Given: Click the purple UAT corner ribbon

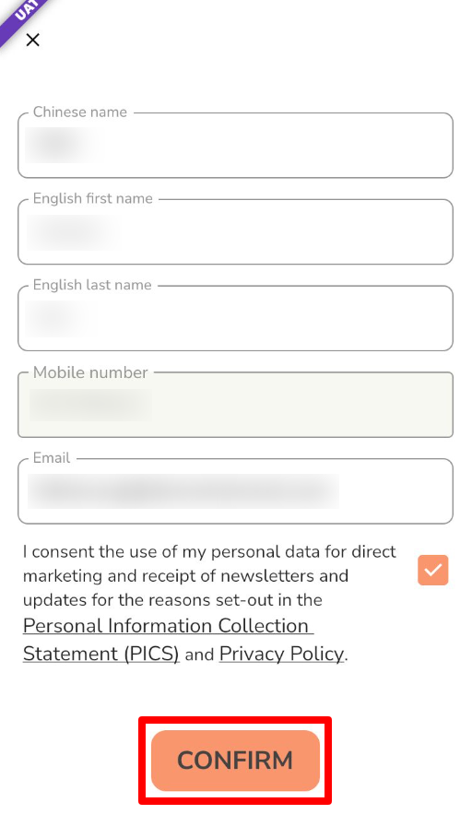Looking at the screenshot, I should 20,17.
